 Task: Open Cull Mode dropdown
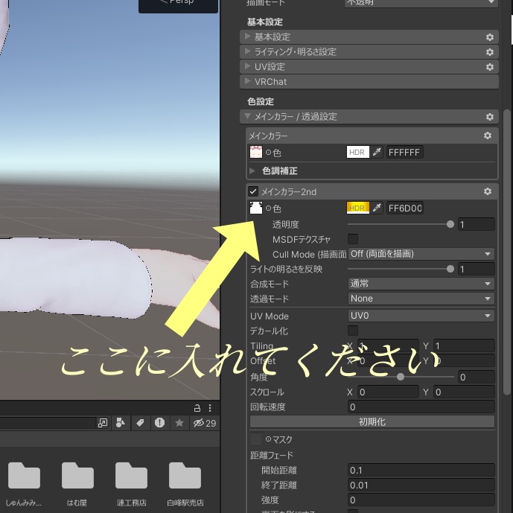pos(421,254)
